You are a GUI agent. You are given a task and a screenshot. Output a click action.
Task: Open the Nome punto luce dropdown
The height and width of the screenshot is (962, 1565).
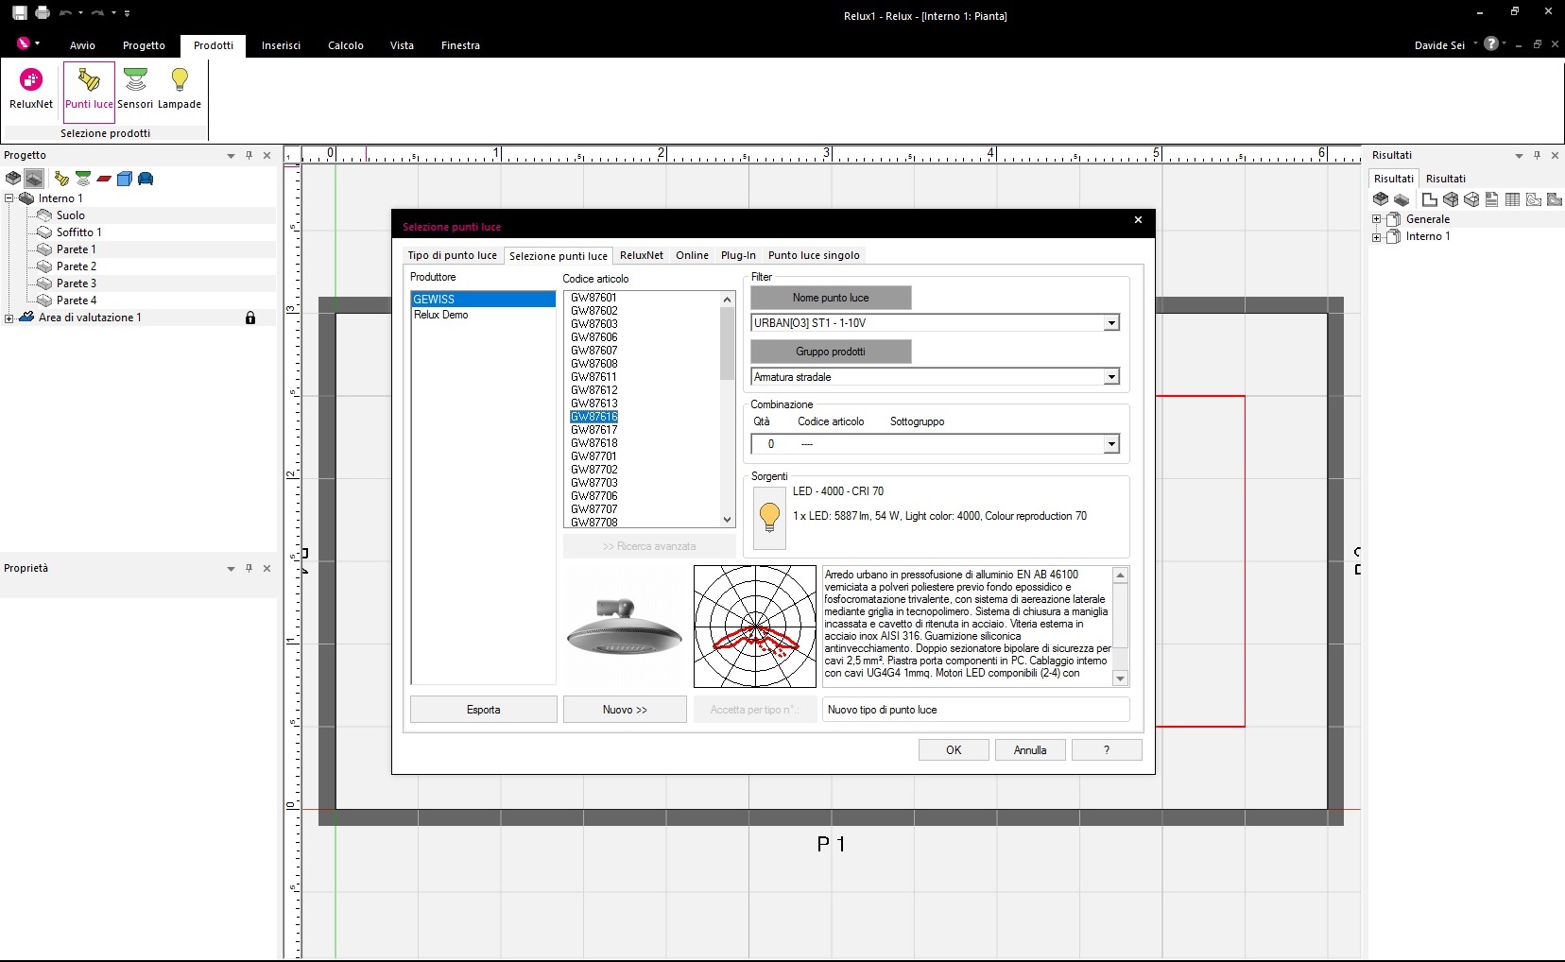1111,323
